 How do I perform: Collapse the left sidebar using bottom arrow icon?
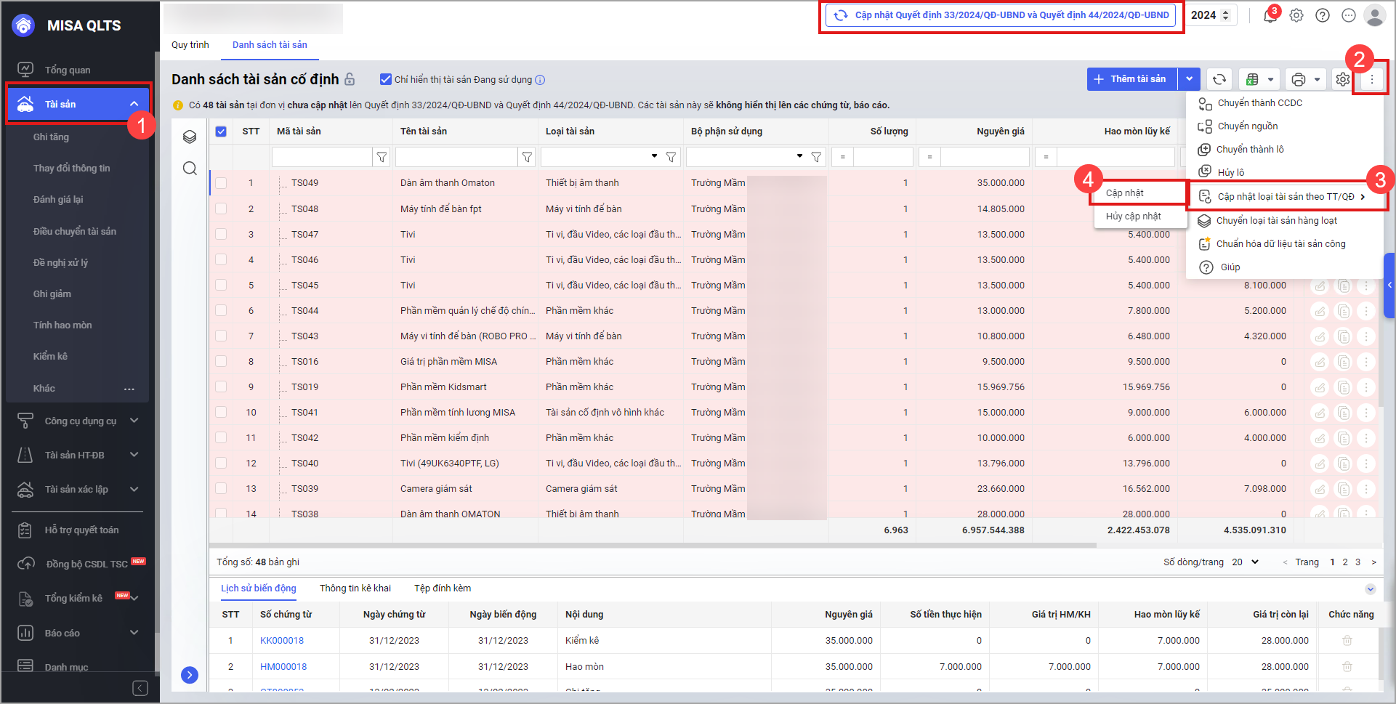(140, 688)
